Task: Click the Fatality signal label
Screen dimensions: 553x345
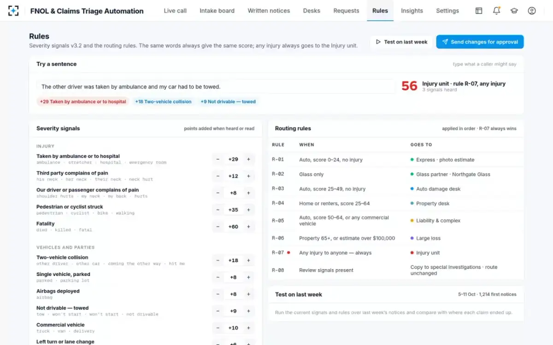Action: coord(46,224)
